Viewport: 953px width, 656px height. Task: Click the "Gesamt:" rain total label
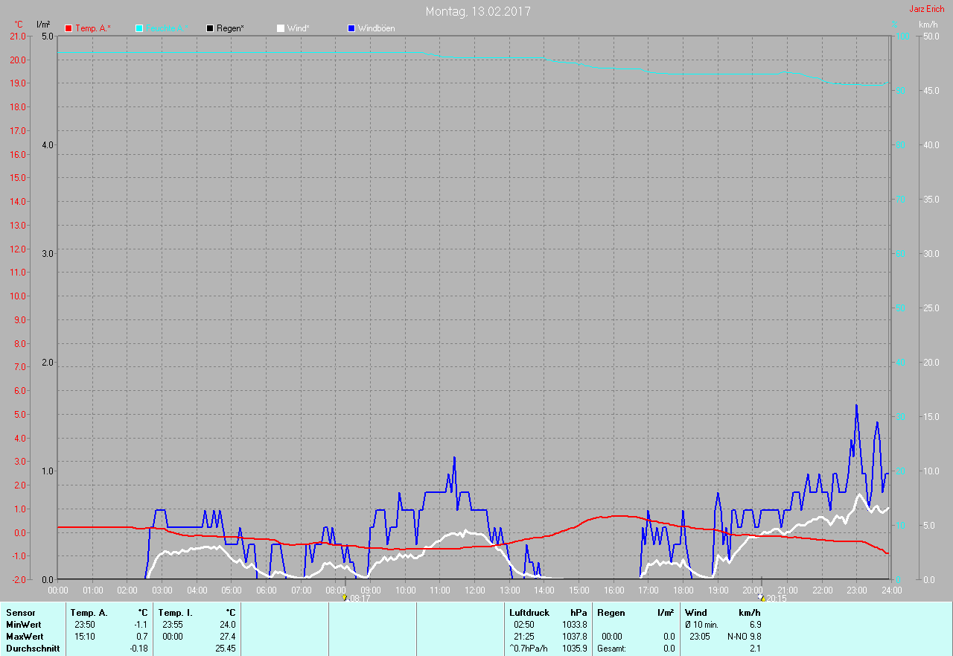coord(611,649)
